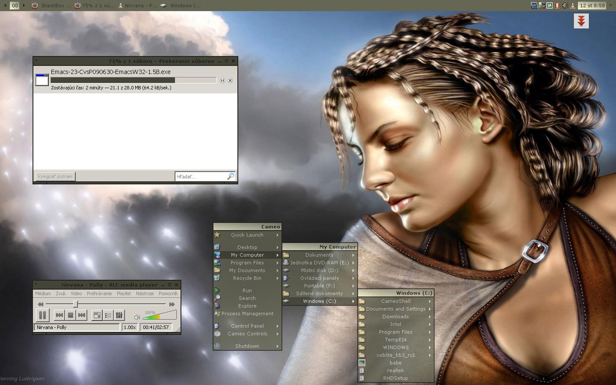Click the Vymazať zoznam button
The width and height of the screenshot is (616, 385).
click(x=55, y=177)
